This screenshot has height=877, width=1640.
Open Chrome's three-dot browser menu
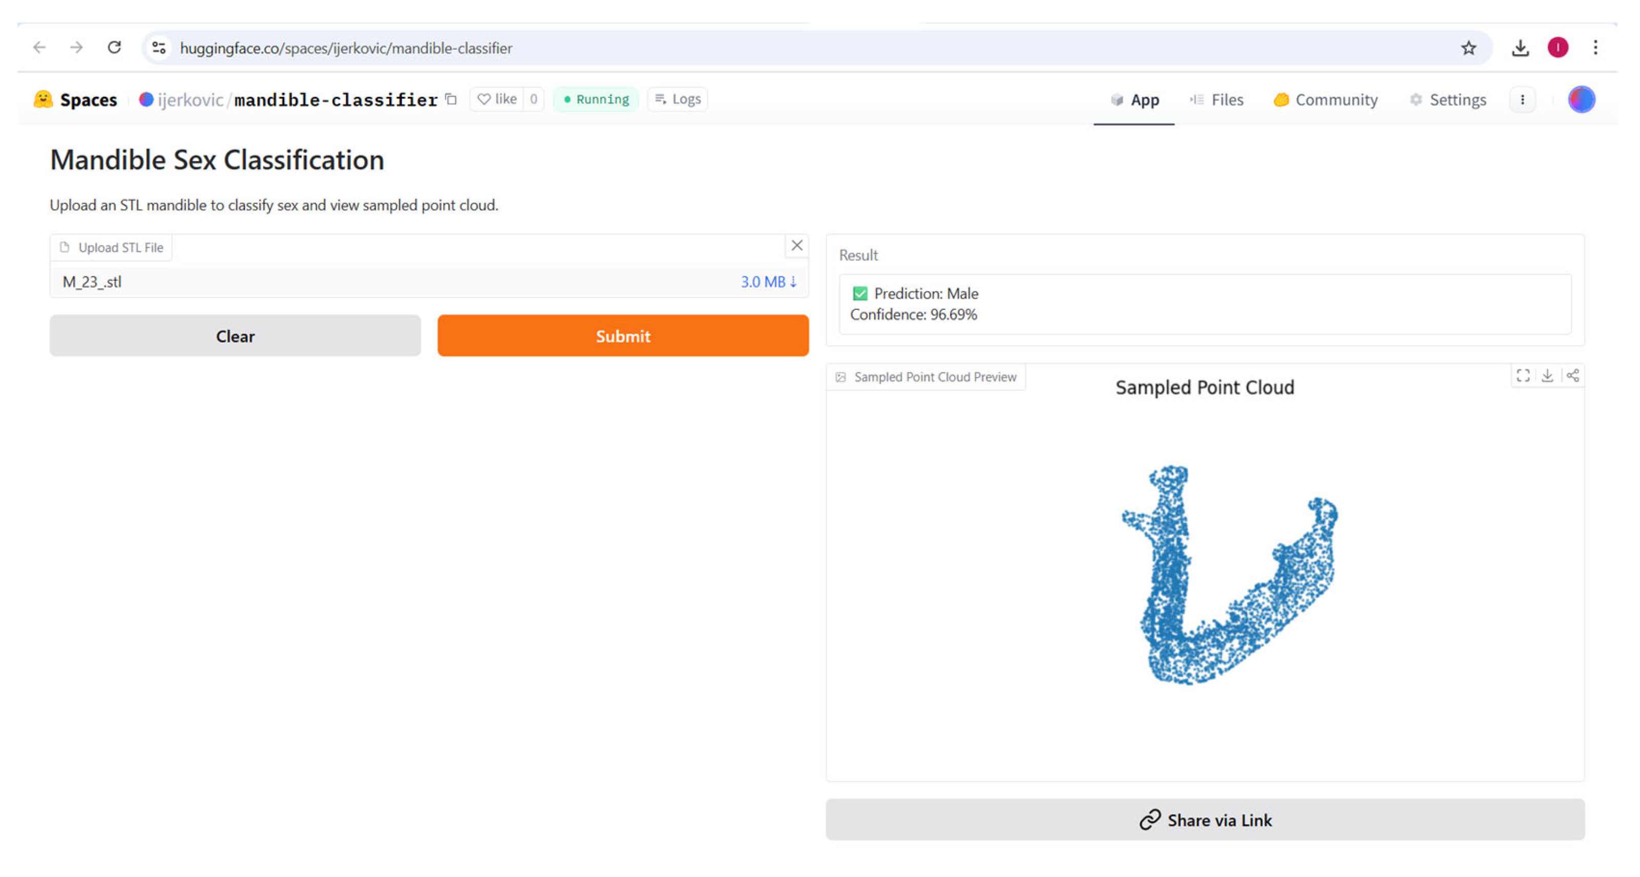point(1595,48)
